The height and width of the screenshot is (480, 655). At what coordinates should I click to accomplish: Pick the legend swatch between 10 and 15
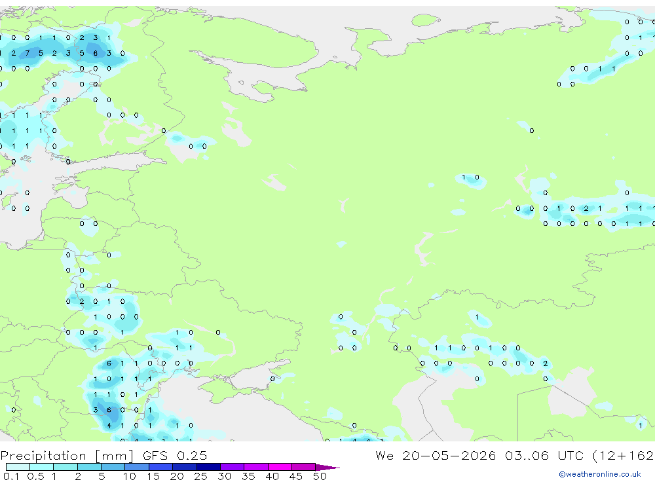pyautogui.click(x=137, y=467)
